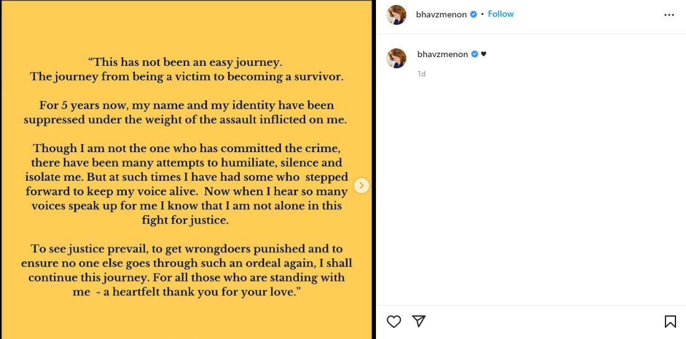Like the post with the heart icon

point(393,321)
